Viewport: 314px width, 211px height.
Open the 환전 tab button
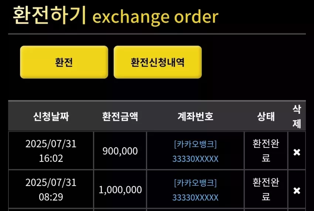coord(64,62)
